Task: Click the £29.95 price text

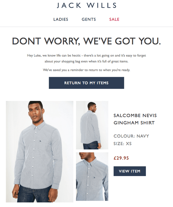Action: tap(121, 158)
